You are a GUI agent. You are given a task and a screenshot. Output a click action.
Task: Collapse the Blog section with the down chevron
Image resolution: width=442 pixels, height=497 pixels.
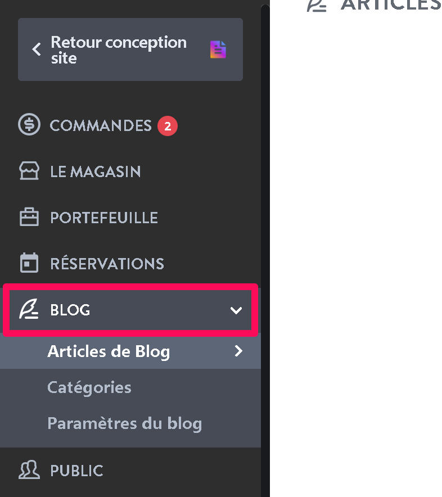(236, 310)
